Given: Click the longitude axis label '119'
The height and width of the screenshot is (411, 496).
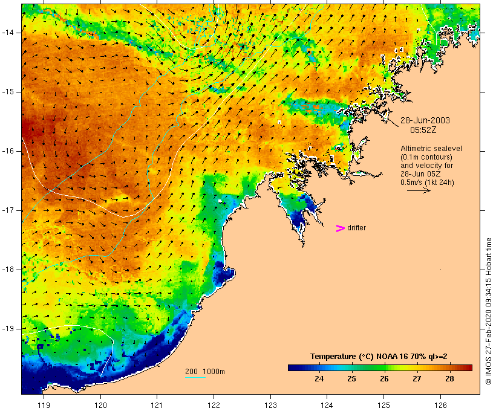Looking at the screenshot, I should 44,406.
